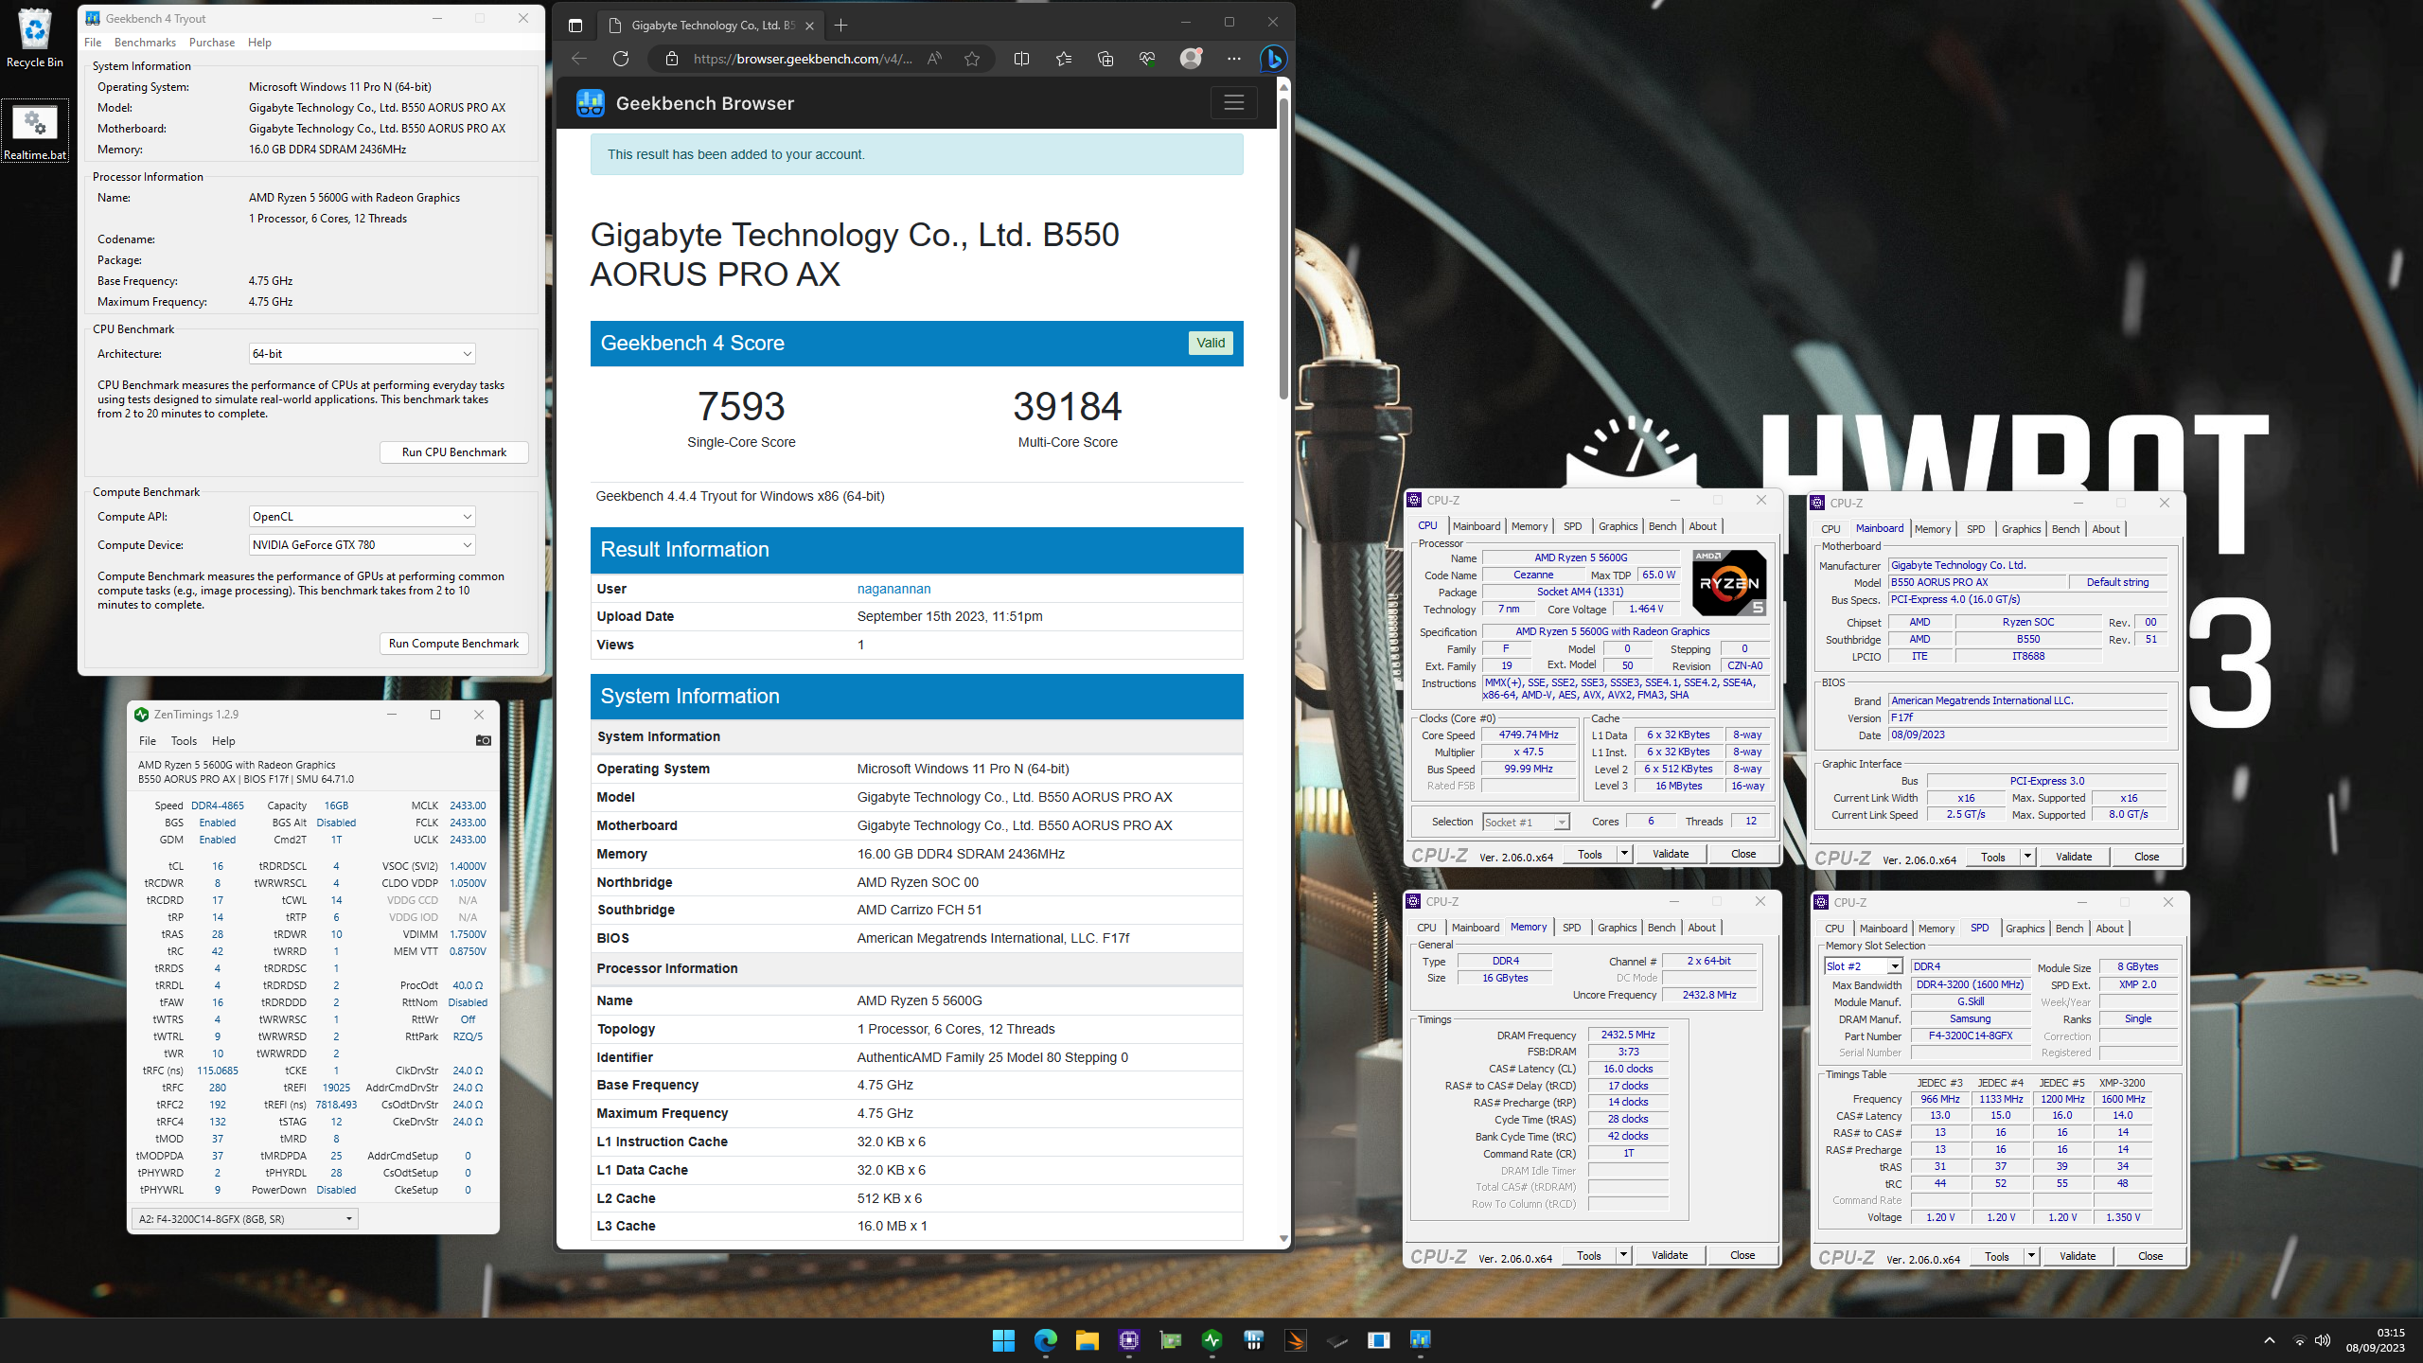Take ZenTimings screenshot with camera icon
The height and width of the screenshot is (1363, 2423).
click(x=483, y=740)
